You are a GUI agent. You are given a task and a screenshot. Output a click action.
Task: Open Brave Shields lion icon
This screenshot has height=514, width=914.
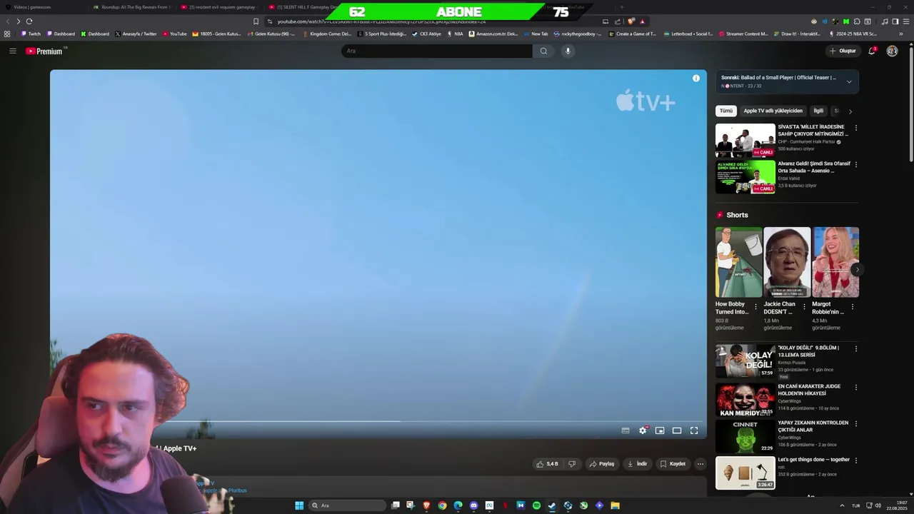631,21
